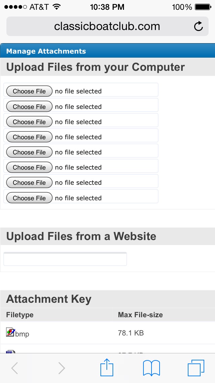Viewport: 215px width, 383px height.
Task: Open the Safari share sheet icon
Action: click(107, 367)
